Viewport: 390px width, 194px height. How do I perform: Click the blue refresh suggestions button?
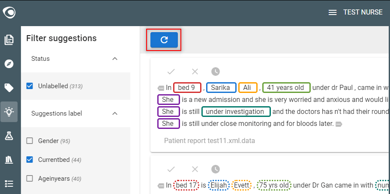(164, 40)
